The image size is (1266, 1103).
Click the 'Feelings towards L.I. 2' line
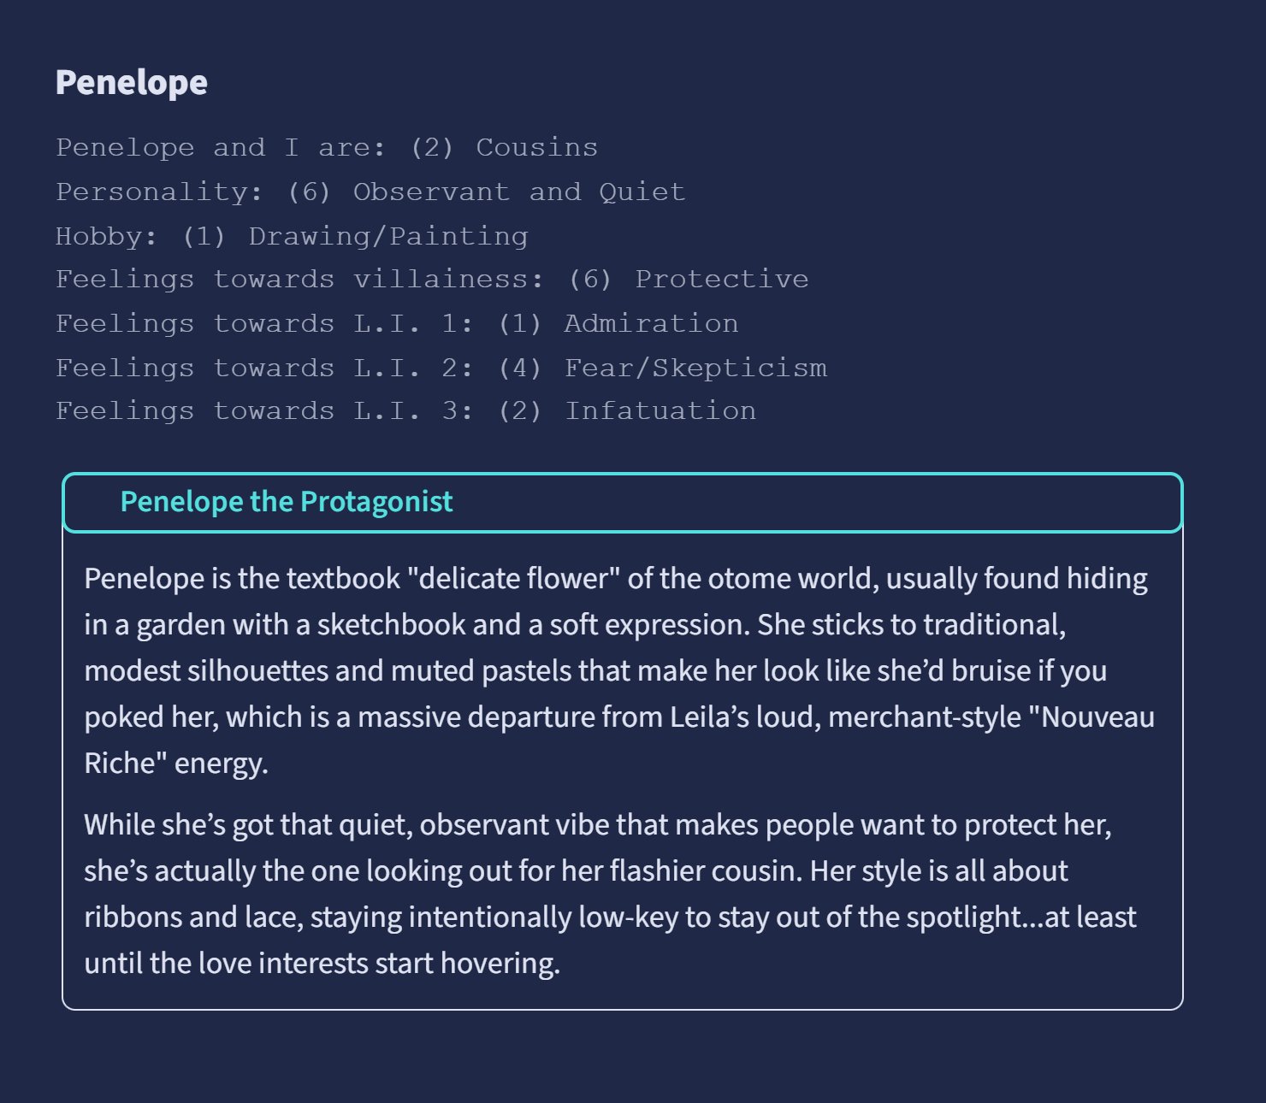[441, 369]
